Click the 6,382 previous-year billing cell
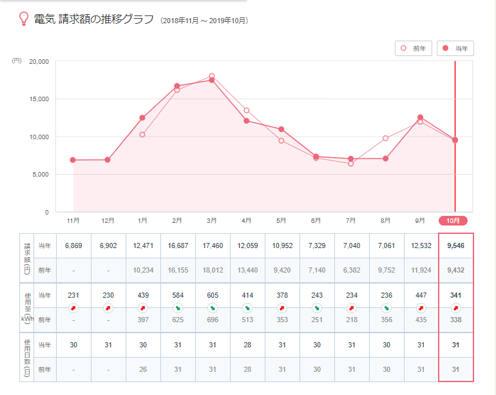The width and height of the screenshot is (496, 395). click(352, 270)
